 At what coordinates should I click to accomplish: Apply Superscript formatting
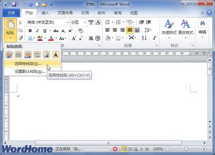pos(71,30)
